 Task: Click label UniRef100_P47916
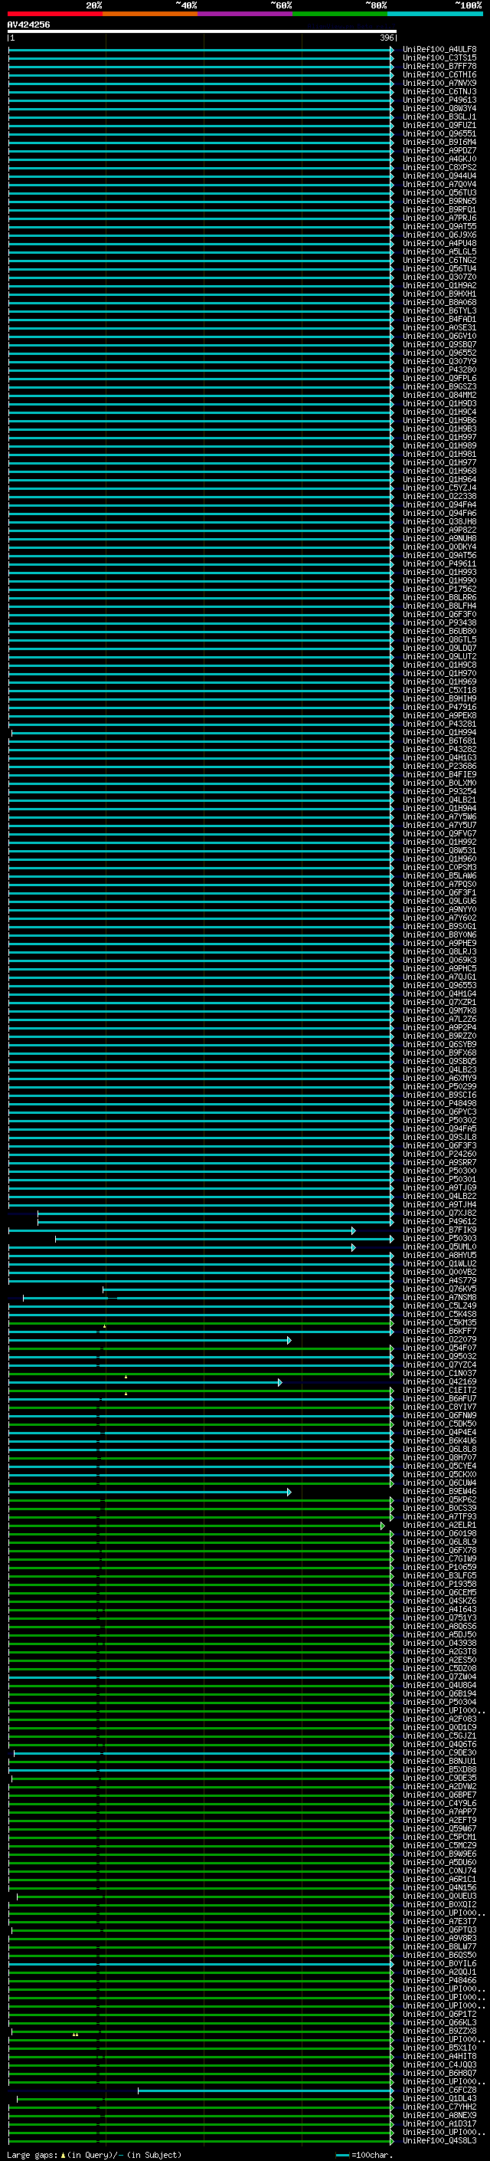pos(439,708)
